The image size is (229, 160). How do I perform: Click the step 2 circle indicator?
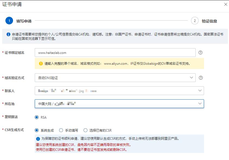click(194, 20)
